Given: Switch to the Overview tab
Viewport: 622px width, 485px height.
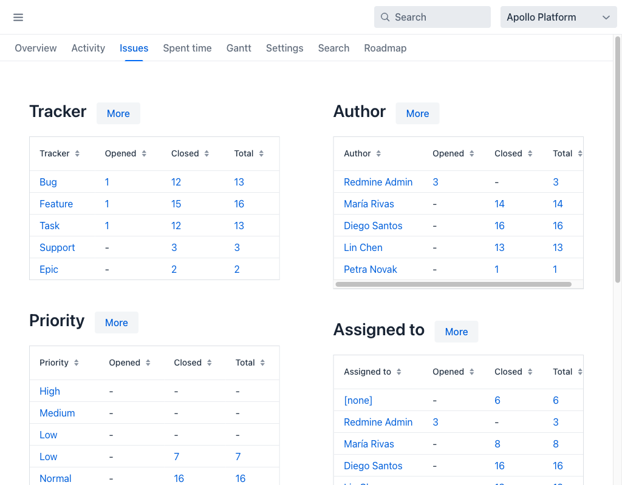Looking at the screenshot, I should pyautogui.click(x=36, y=48).
